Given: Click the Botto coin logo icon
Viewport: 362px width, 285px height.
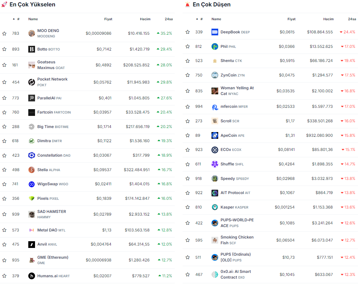Looking at the screenshot, I should (x=32, y=49).
